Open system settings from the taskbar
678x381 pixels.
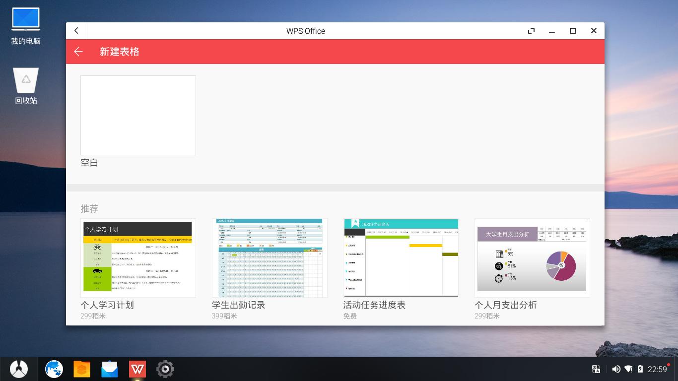[164, 369]
